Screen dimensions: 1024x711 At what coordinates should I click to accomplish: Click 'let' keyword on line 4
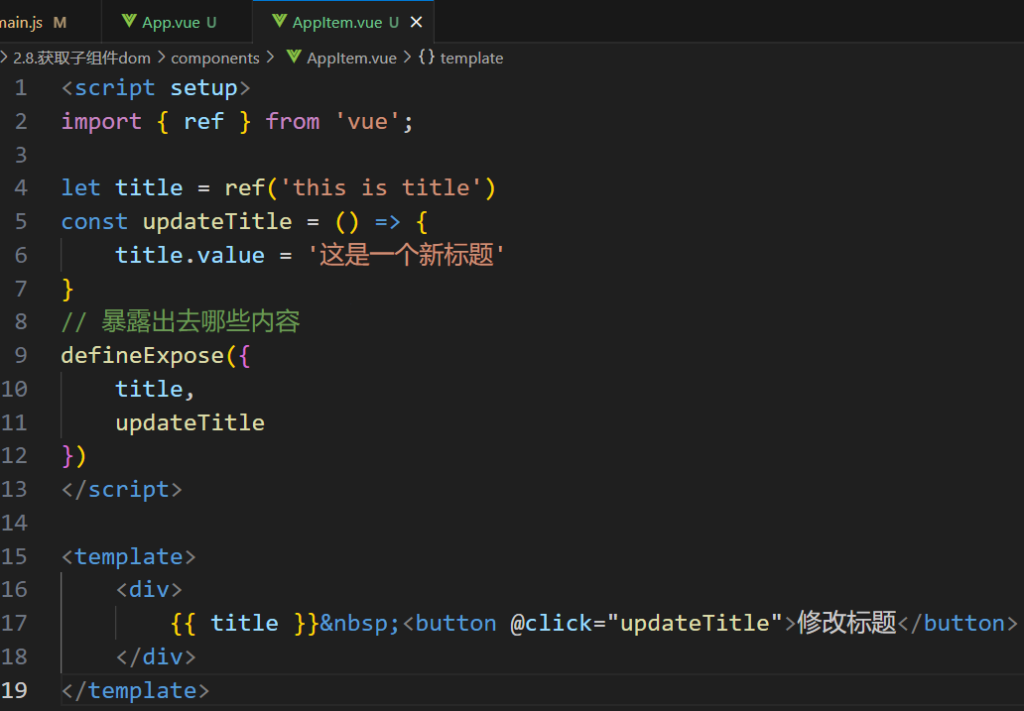pyautogui.click(x=81, y=188)
